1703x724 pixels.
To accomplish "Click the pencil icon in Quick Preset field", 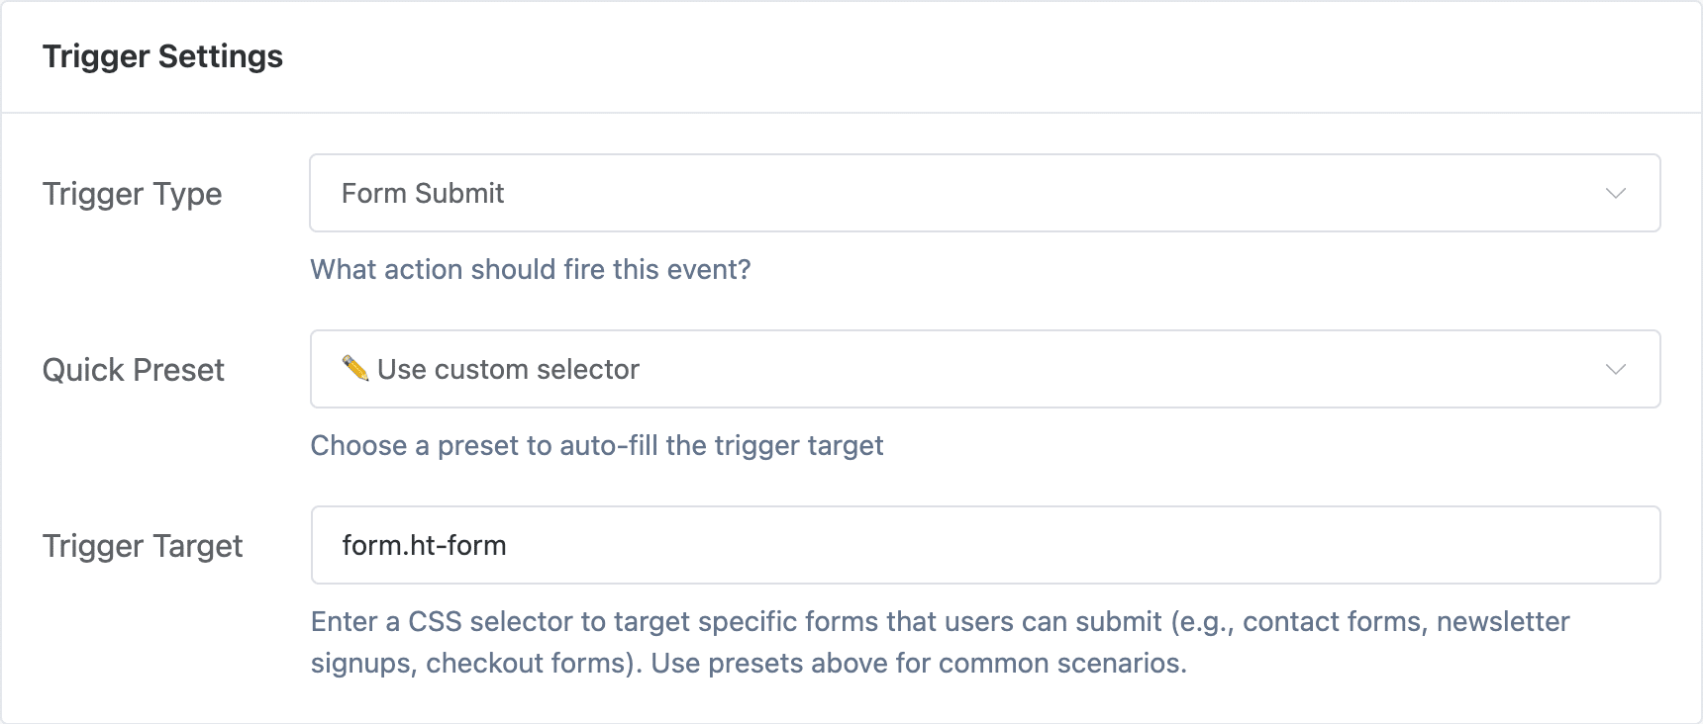I will pos(355,369).
